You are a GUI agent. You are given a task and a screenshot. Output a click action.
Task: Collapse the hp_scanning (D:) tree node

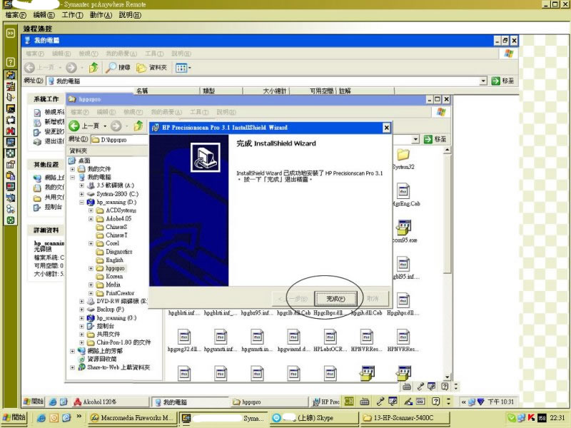coord(81,202)
